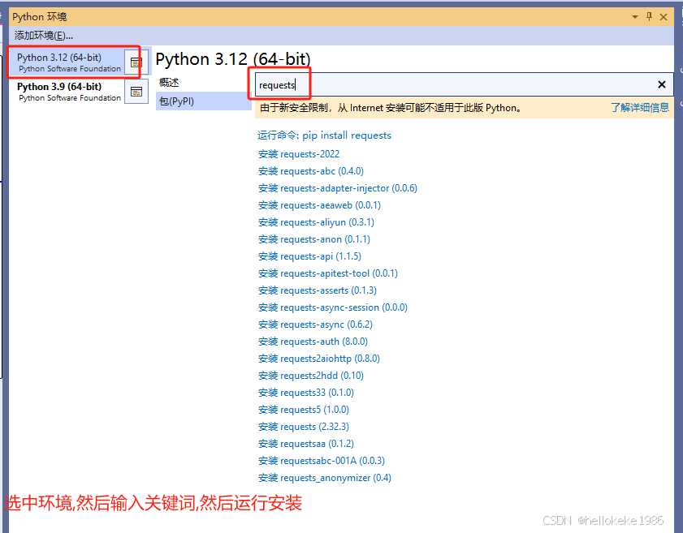Open interactive window for Python 3.12

tap(136, 62)
